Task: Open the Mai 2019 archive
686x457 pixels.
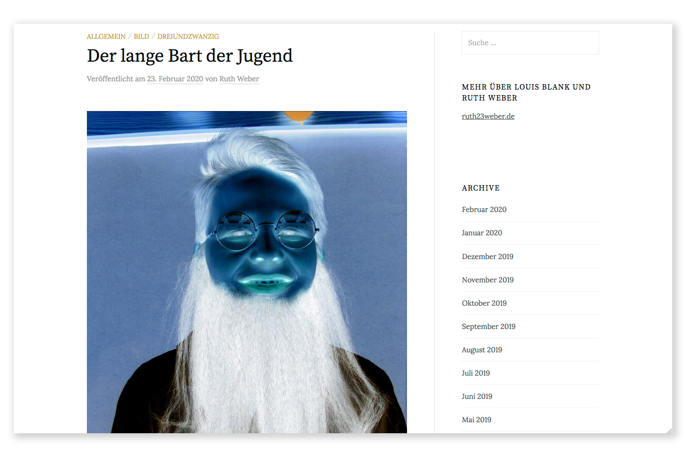Action: coord(477,420)
